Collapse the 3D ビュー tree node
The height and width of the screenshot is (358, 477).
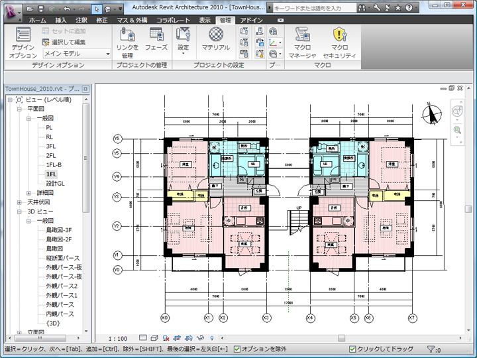click(x=19, y=211)
